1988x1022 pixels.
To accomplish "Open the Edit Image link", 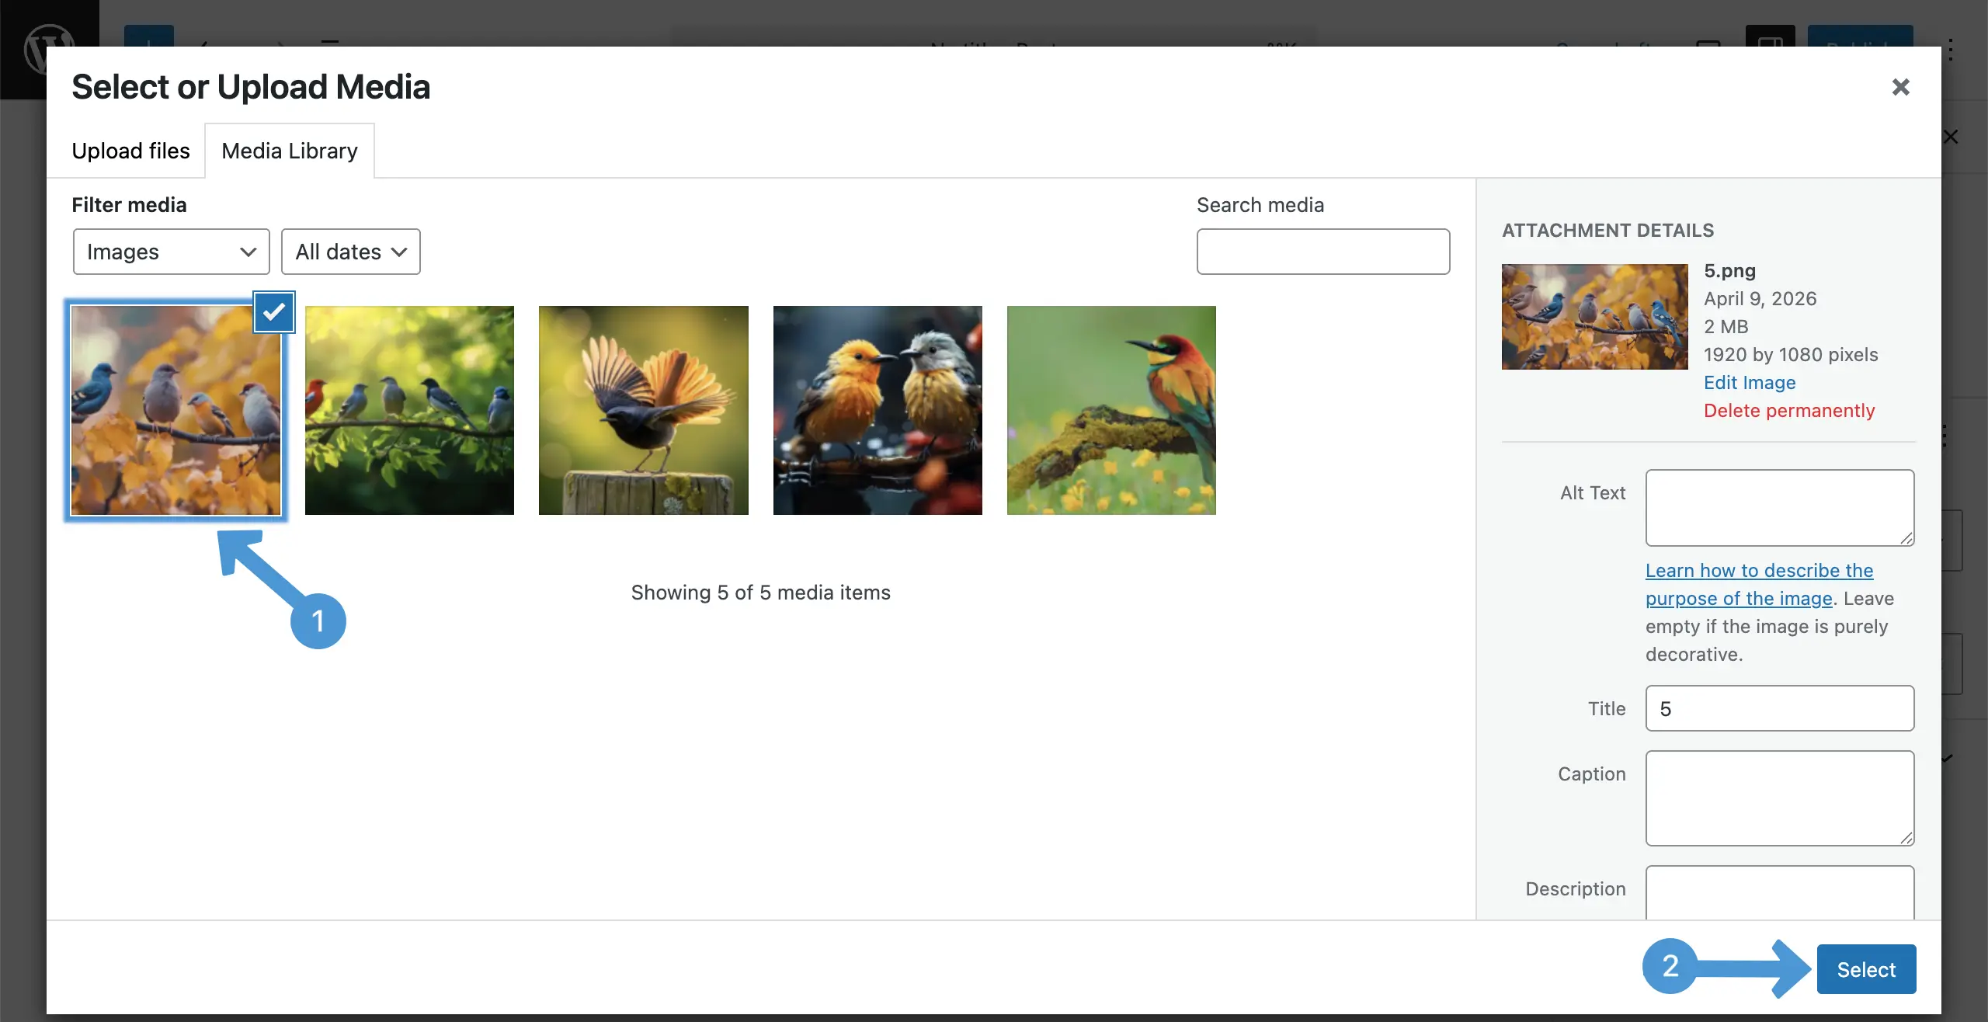I will 1750,382.
